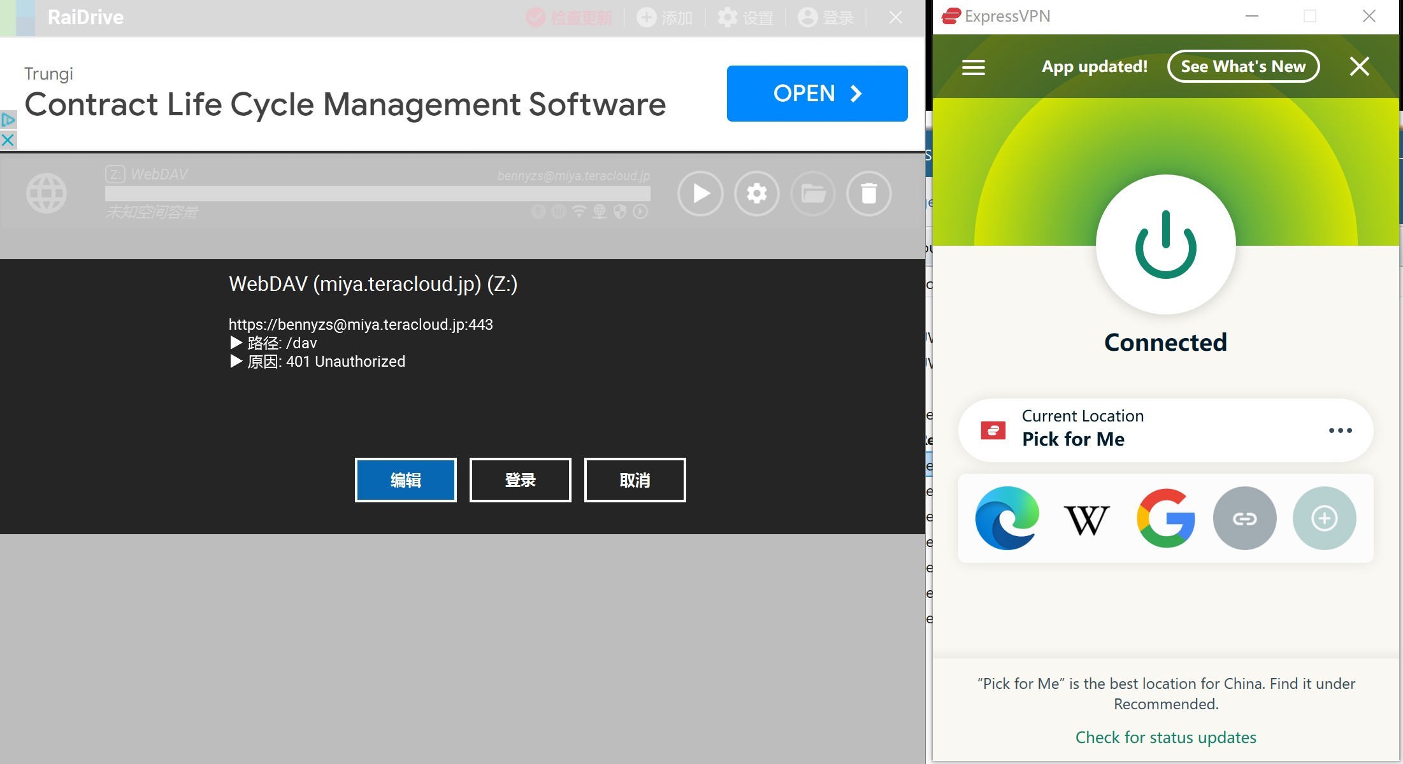This screenshot has width=1403, height=764.
Task: Open Google shortcut in ExpressVPN
Action: (x=1166, y=518)
